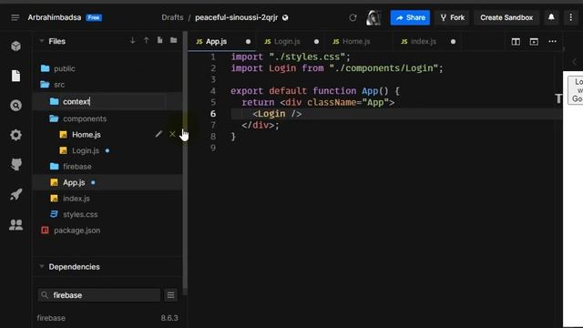Click the Create Sandbox button

click(x=506, y=17)
